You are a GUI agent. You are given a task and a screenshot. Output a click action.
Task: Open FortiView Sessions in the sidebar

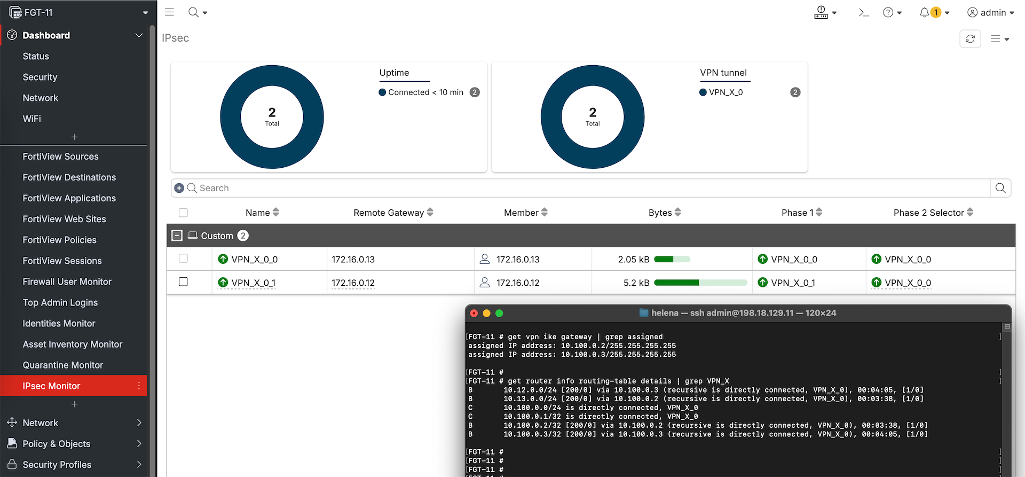62,261
